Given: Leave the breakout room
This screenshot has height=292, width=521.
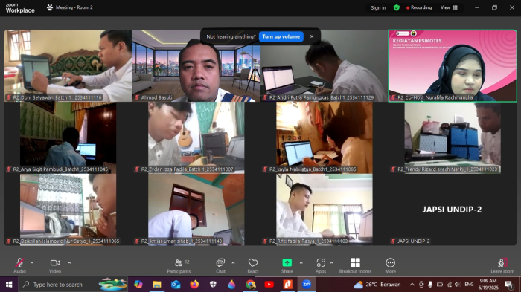Looking at the screenshot, I should [x=502, y=266].
